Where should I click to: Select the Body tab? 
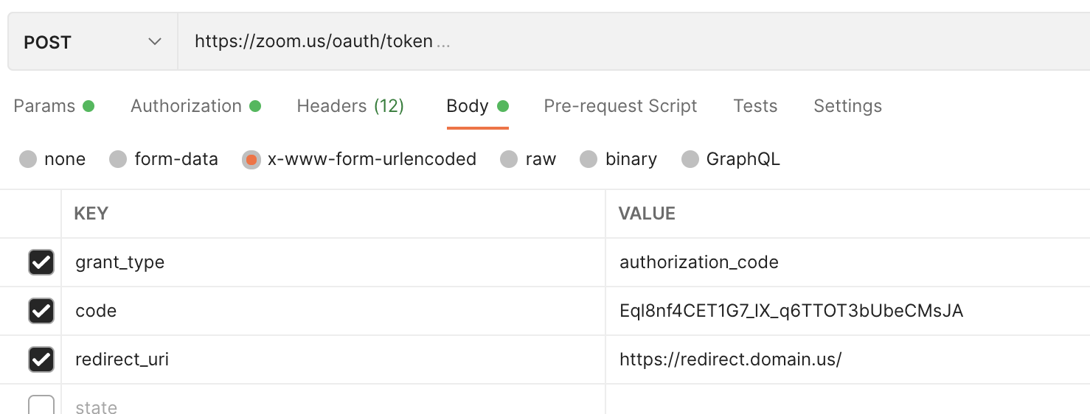pyautogui.click(x=468, y=106)
